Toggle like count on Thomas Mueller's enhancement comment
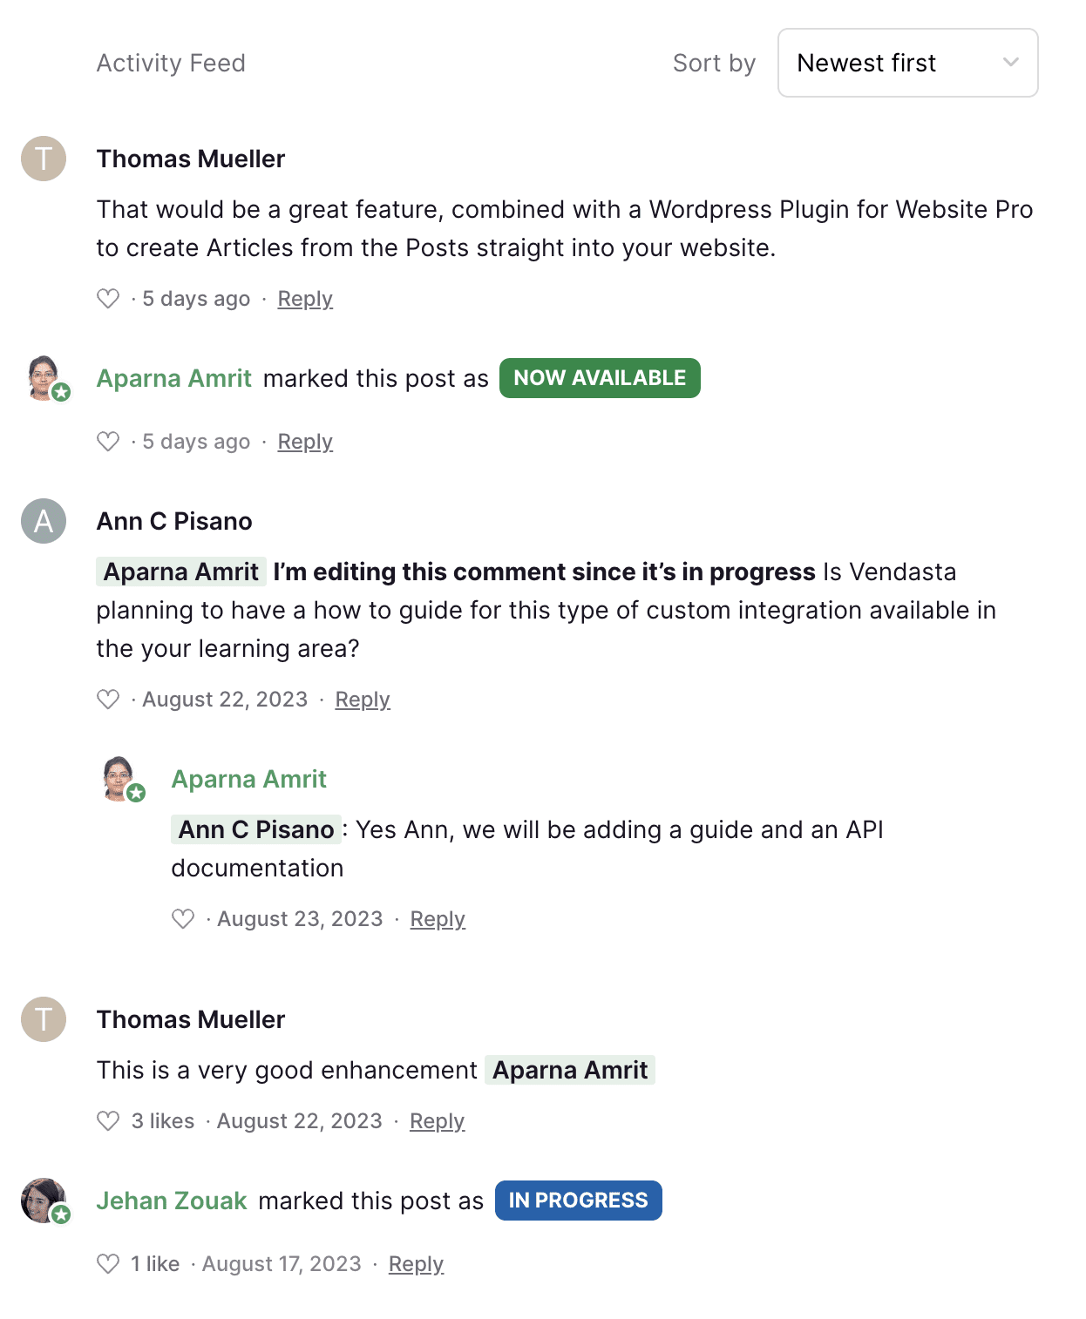 click(162, 1120)
